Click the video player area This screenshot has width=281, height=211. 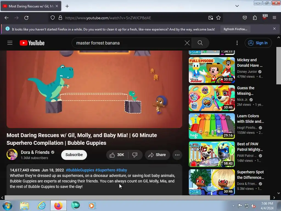[x=94, y=89]
